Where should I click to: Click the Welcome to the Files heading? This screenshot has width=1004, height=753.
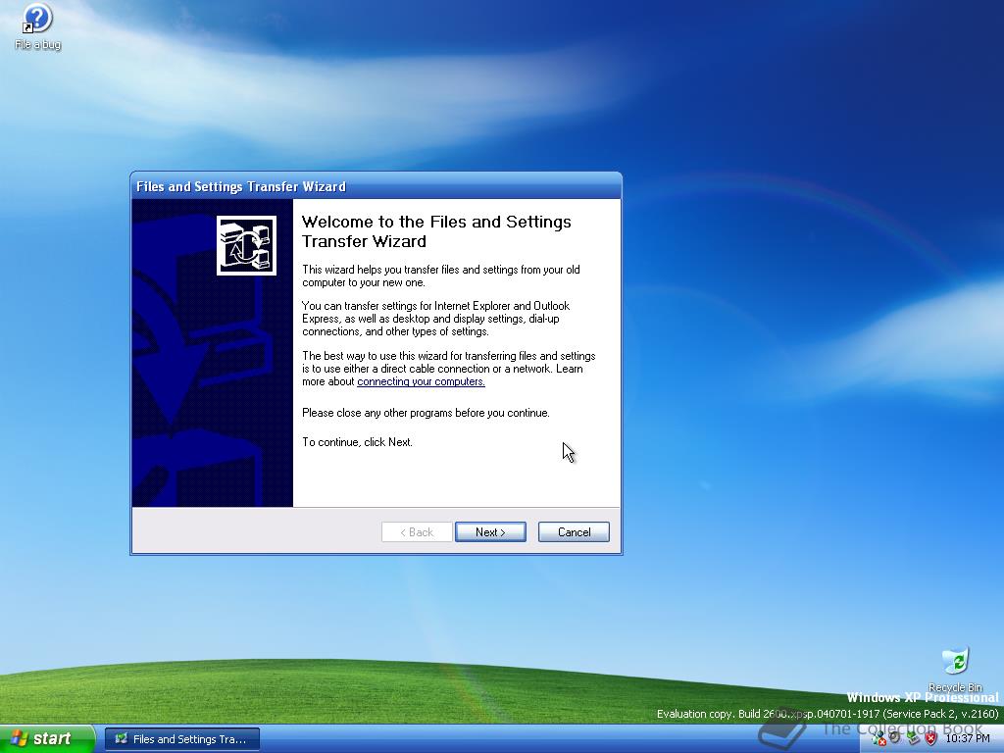point(436,231)
